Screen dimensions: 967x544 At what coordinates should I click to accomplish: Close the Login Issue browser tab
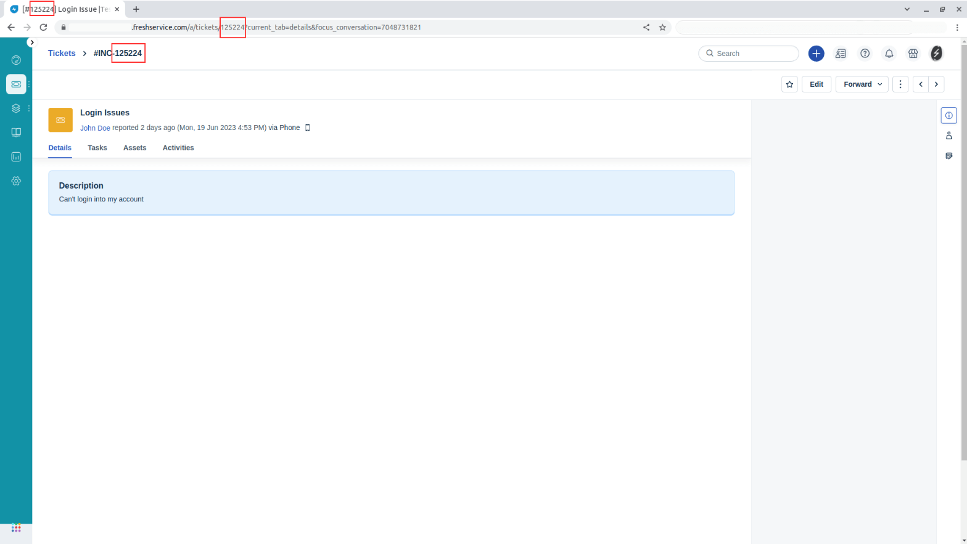117,9
